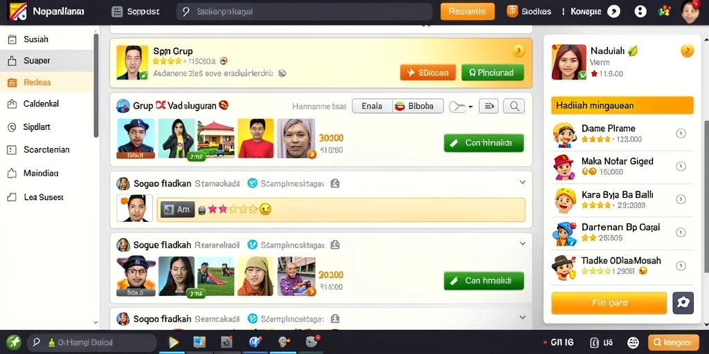Viewport: 709px width, 354px height.
Task: Click the globe icon in system tray
Action: coord(633,343)
